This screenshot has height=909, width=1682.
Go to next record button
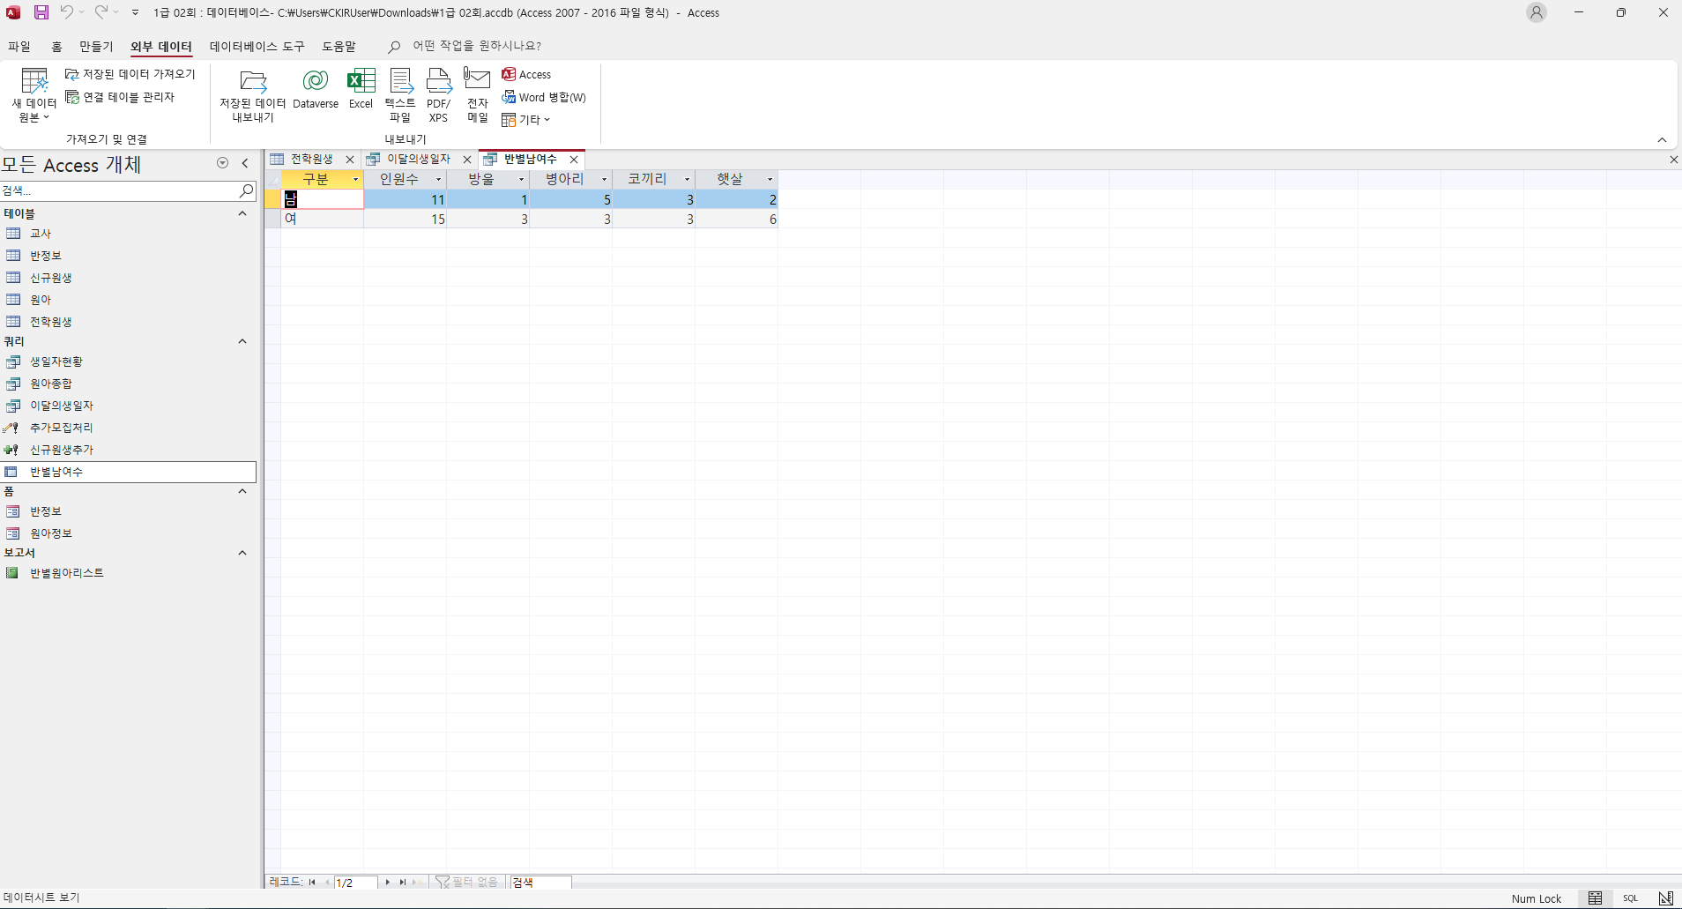pyautogui.click(x=387, y=882)
